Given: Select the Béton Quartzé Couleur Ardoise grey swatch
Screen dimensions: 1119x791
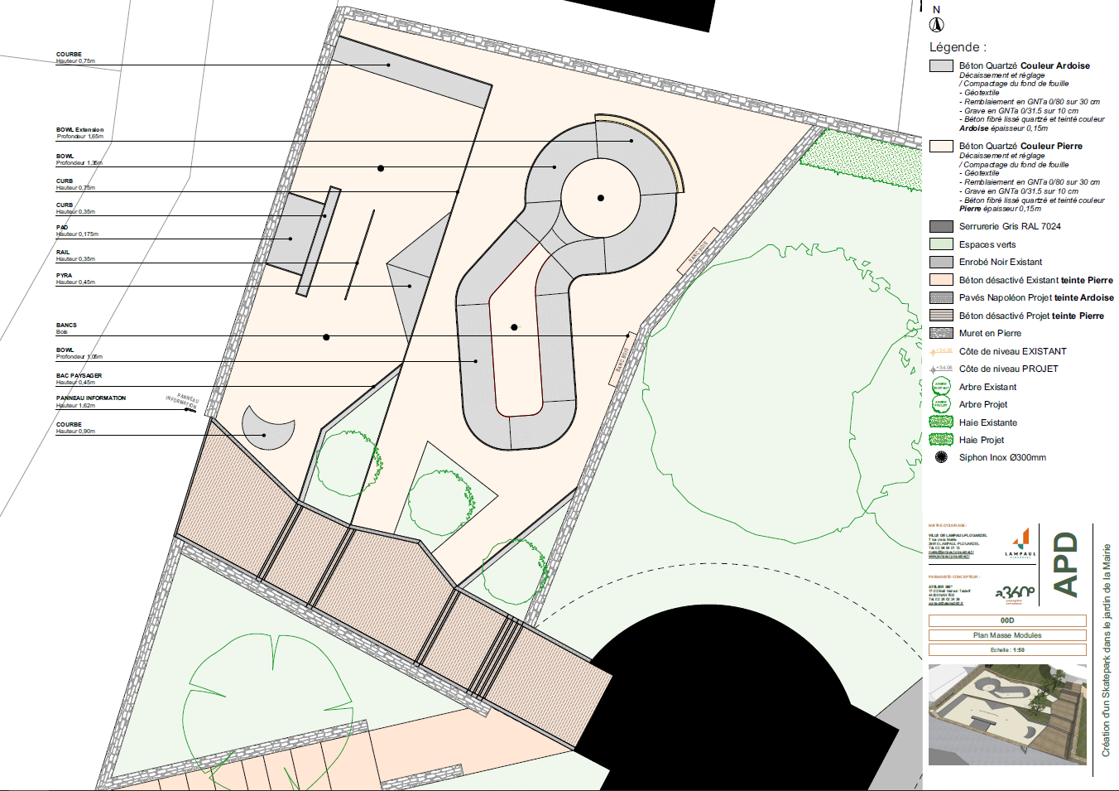Looking at the screenshot, I should 941,65.
